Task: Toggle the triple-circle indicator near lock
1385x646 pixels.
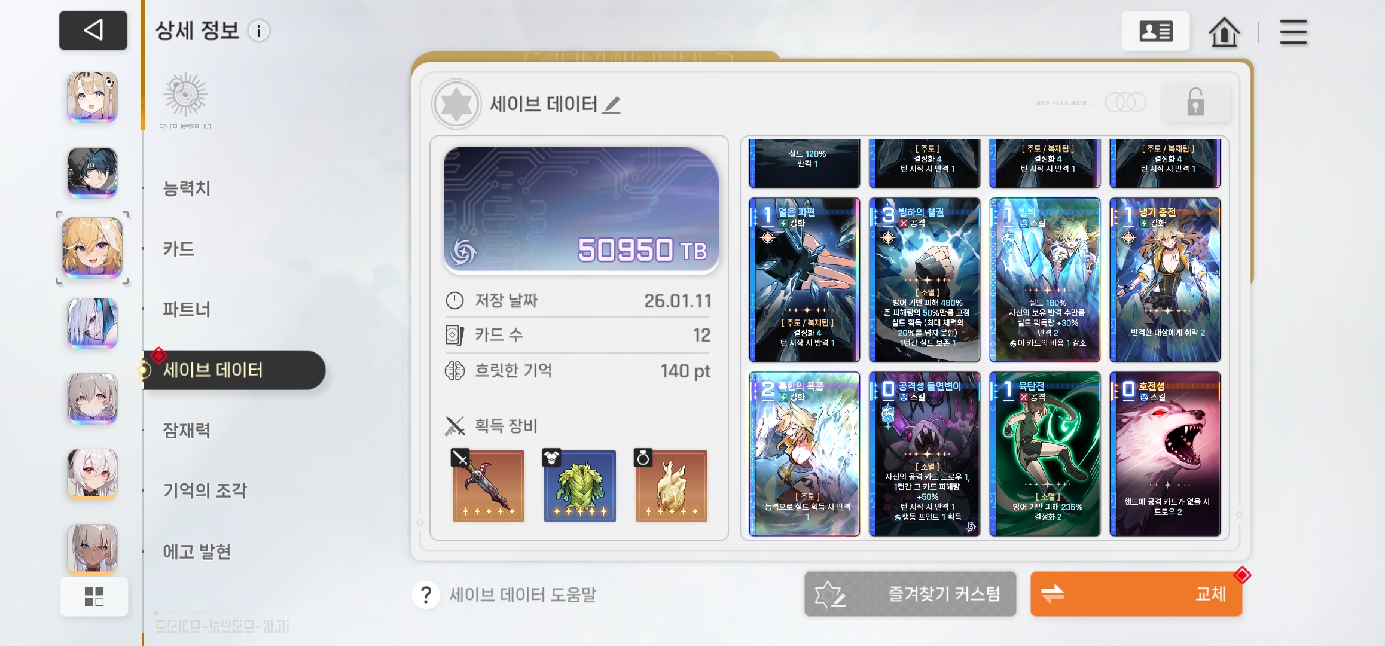Action: [1125, 102]
